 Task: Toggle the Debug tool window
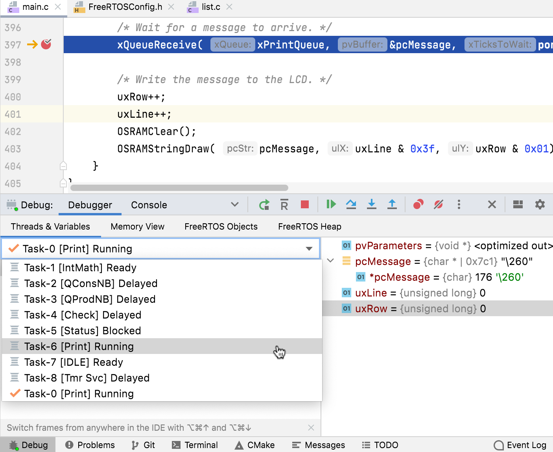(x=28, y=445)
